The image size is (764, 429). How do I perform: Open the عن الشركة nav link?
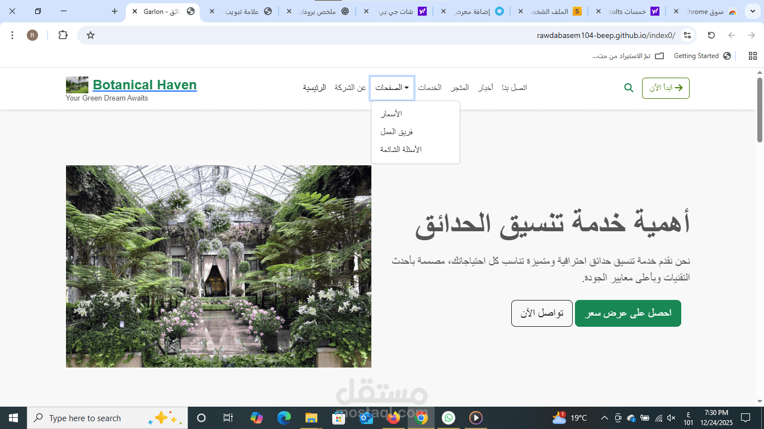[x=350, y=88]
